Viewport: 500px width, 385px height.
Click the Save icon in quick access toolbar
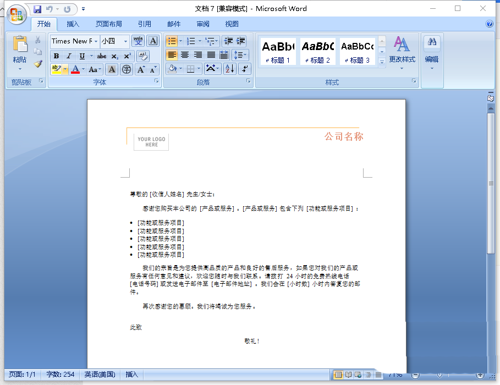point(37,9)
